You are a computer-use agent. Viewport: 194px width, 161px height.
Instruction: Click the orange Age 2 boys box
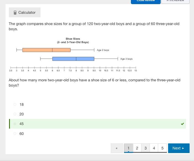click(x=46, y=50)
